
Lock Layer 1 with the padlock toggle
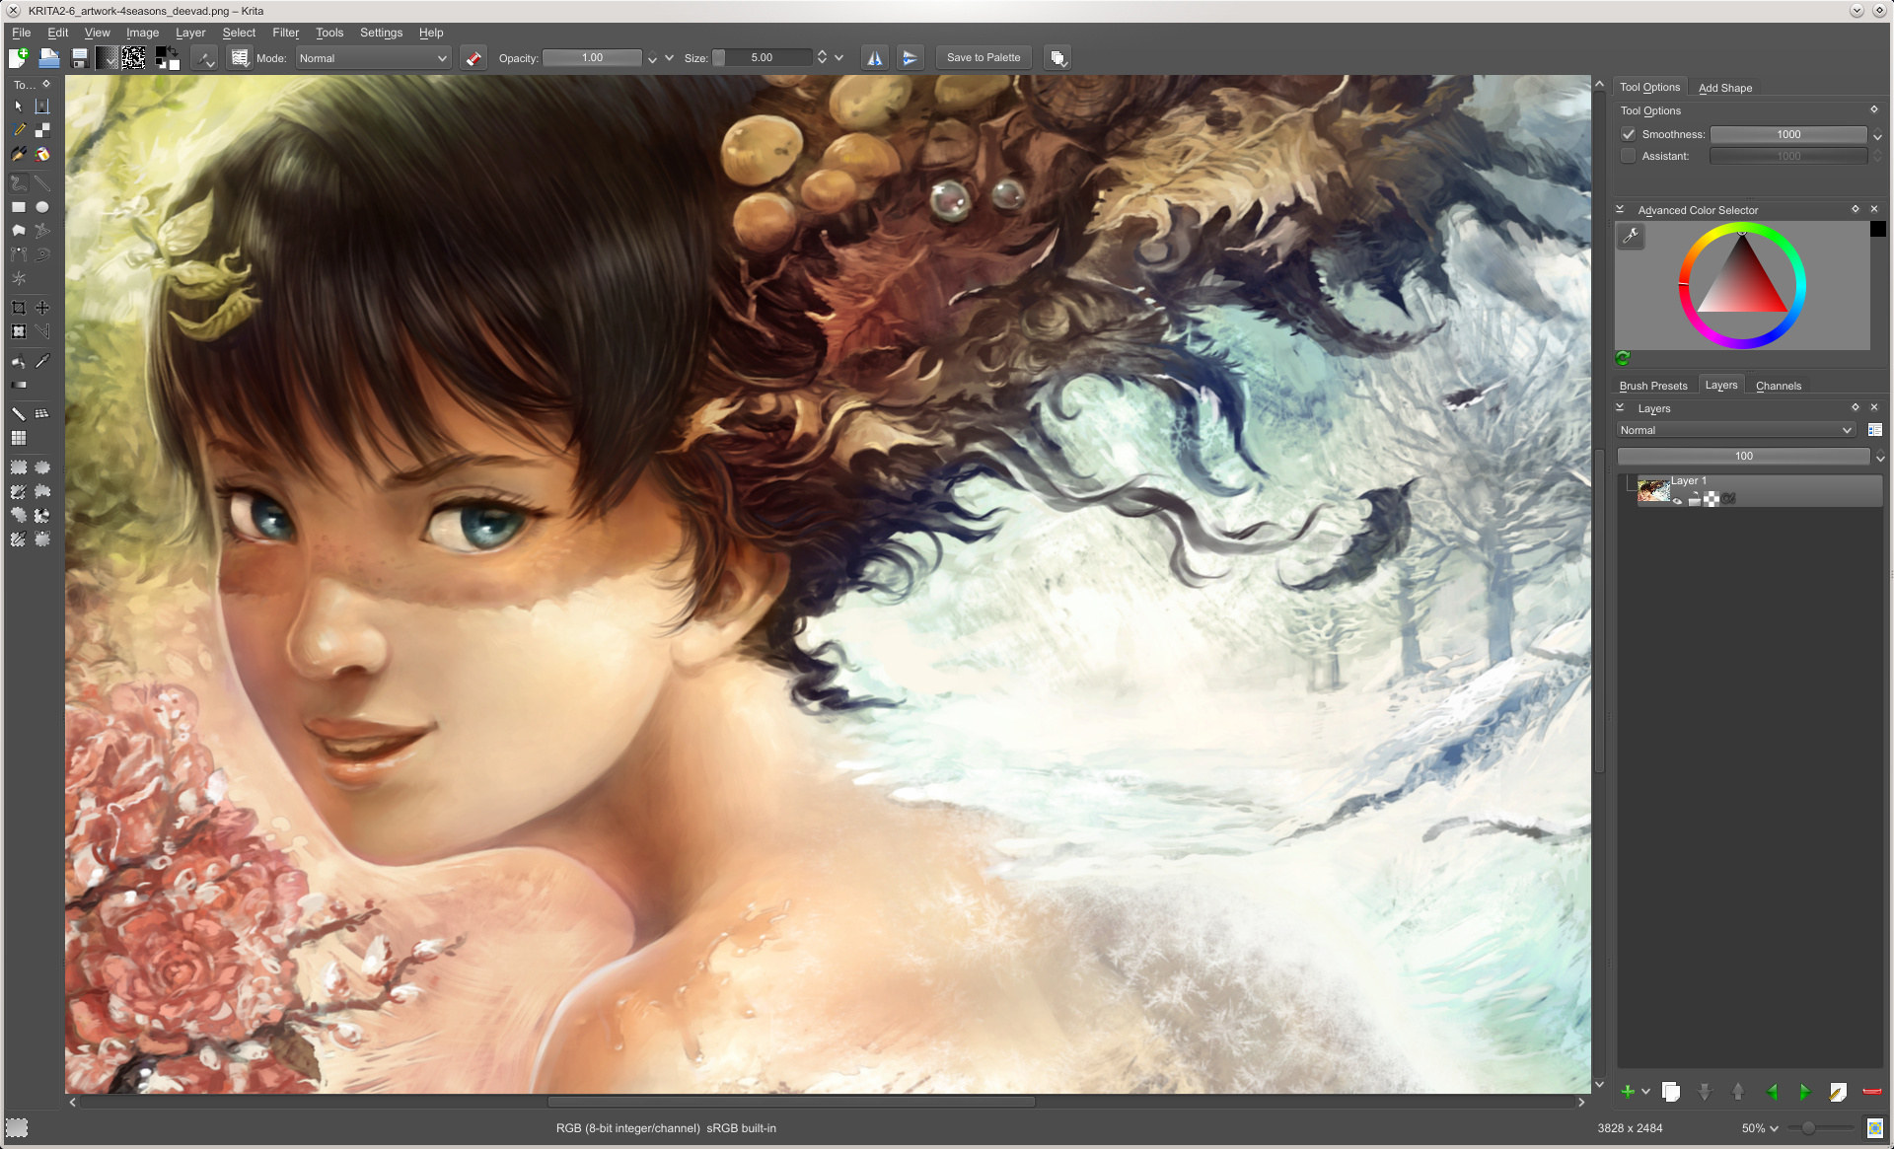pyautogui.click(x=1695, y=499)
